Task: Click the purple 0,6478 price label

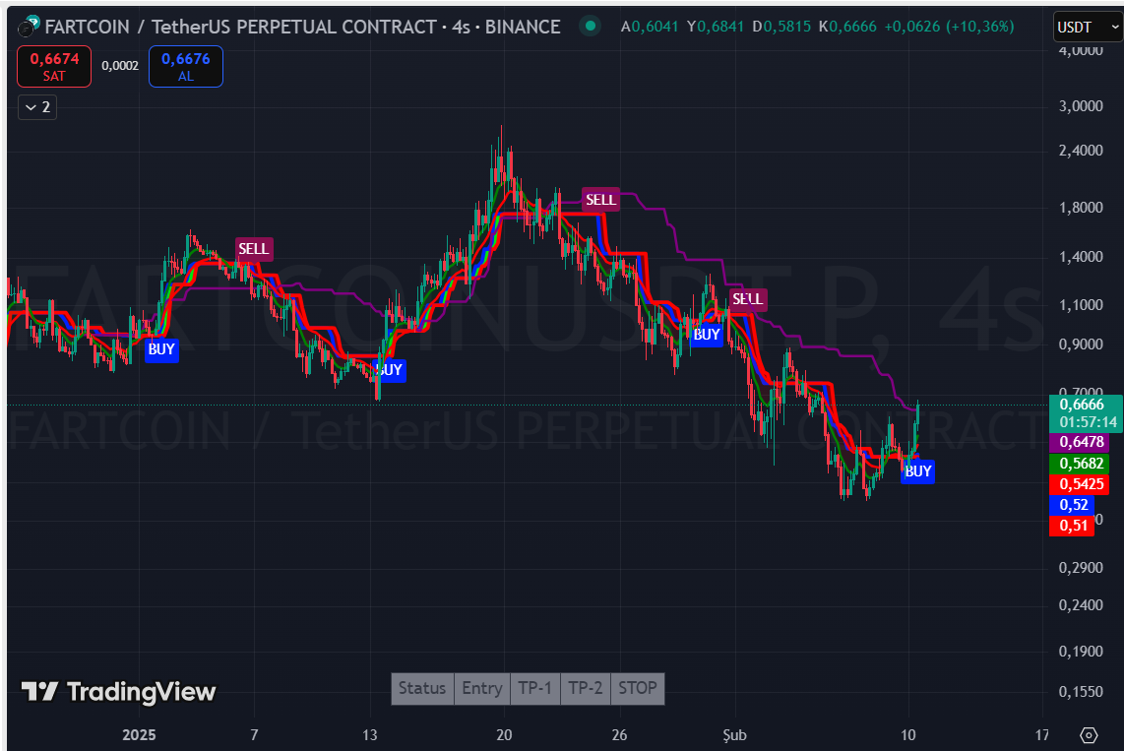Action: pyautogui.click(x=1080, y=442)
